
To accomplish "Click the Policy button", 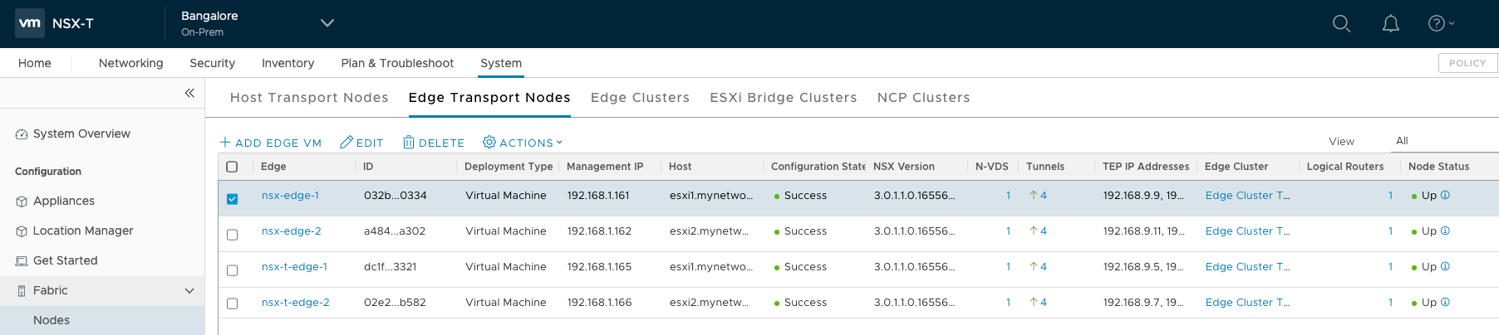I will (1467, 63).
